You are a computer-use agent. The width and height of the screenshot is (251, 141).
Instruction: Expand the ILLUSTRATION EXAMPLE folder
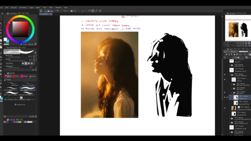230,118
